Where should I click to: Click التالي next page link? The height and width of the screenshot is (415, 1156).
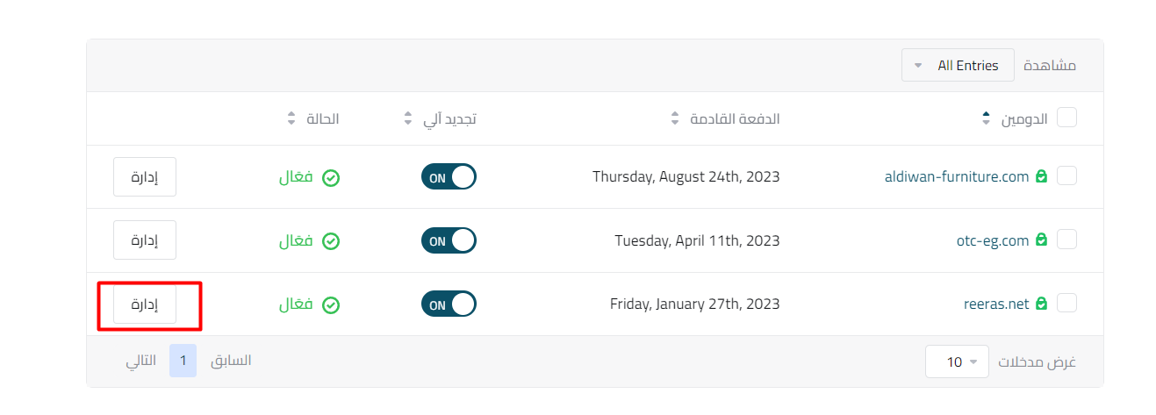140,361
